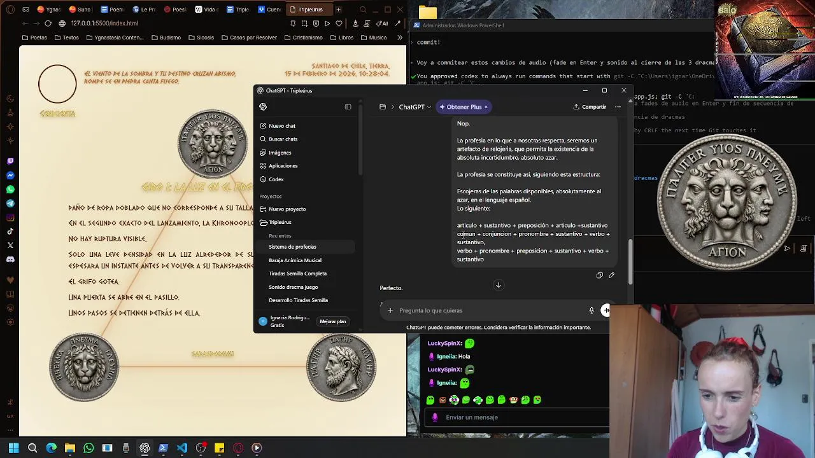Open WhatsApp from the browser sidebar

tap(10, 190)
